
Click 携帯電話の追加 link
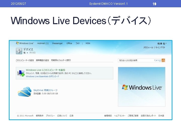tap(42, 60)
